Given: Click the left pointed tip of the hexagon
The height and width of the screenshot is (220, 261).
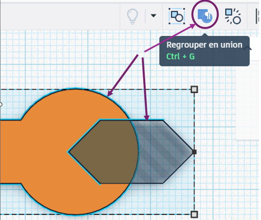Looking at the screenshot, I should (x=70, y=152).
